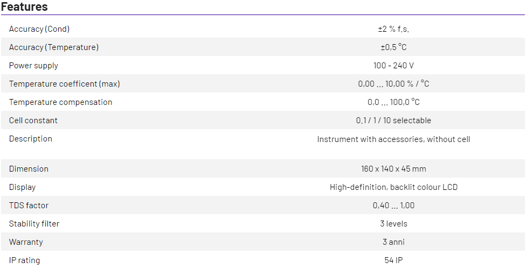Select the Accuracy (Cond) row label
This screenshot has width=526, height=269.
click(39, 29)
